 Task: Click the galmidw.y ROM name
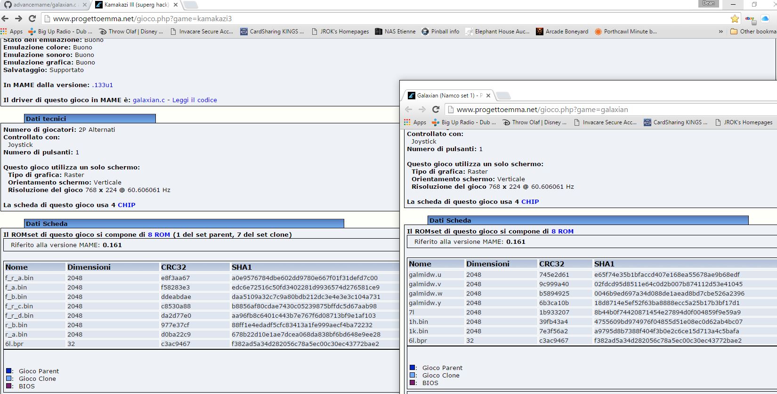click(x=425, y=303)
